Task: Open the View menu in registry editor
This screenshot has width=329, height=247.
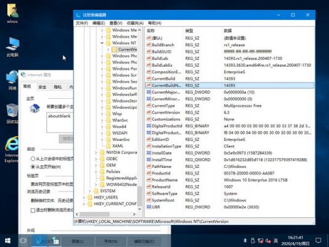Action: [x=116, y=23]
